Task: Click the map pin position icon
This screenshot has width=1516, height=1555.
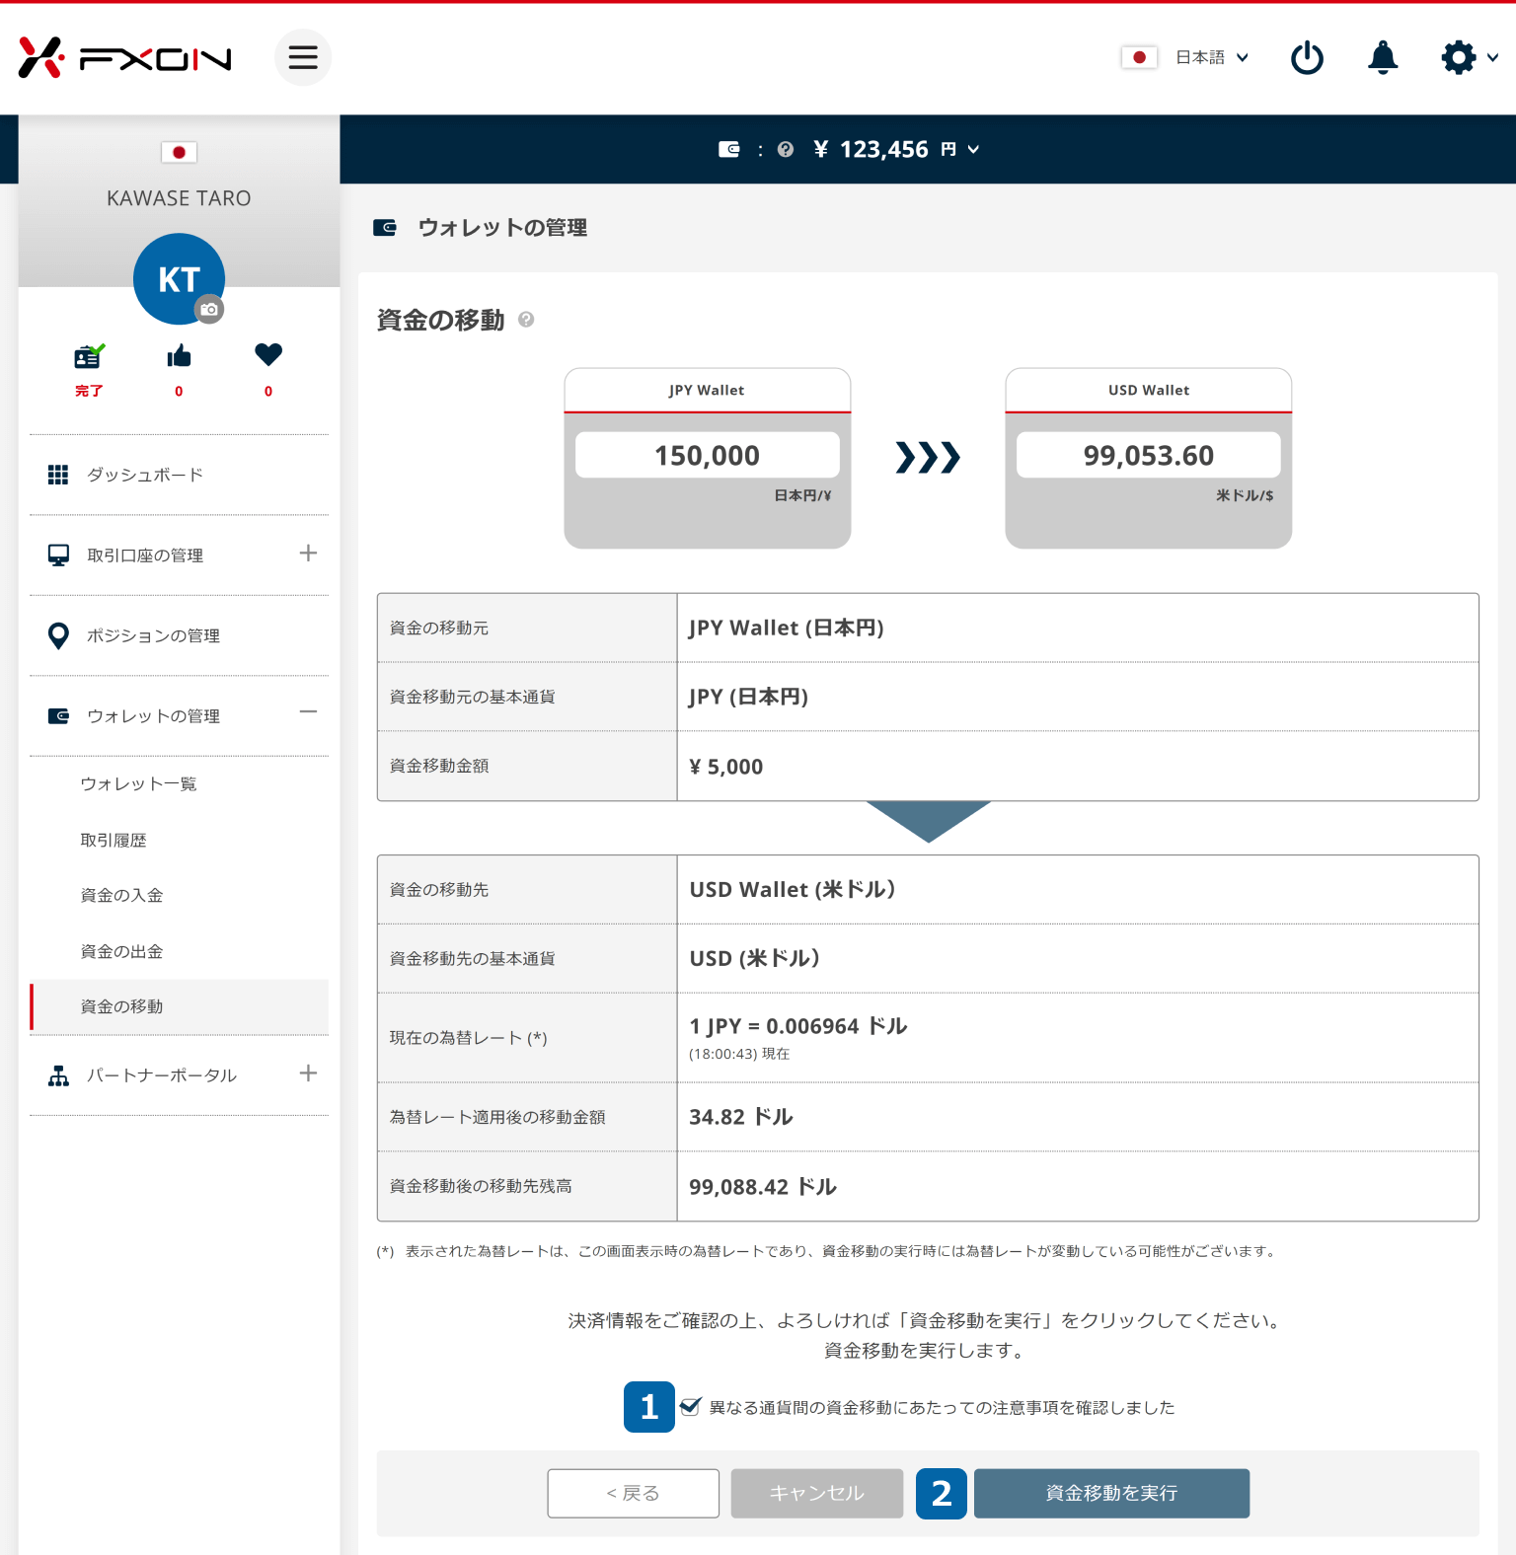Action: (x=58, y=636)
